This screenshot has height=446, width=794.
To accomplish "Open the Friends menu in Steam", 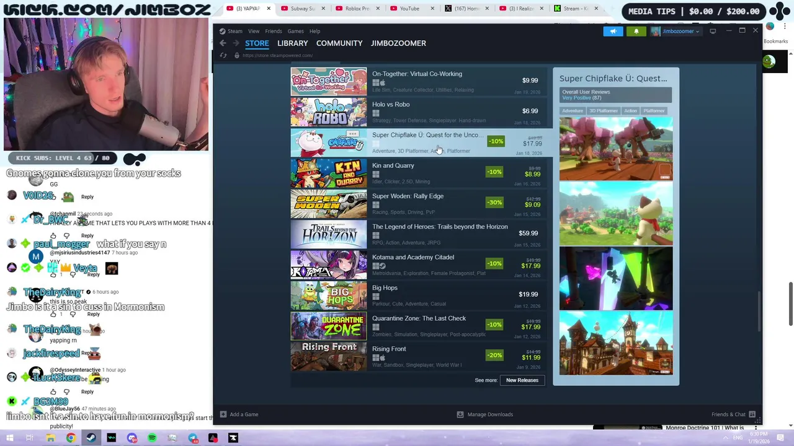I will [x=273, y=31].
